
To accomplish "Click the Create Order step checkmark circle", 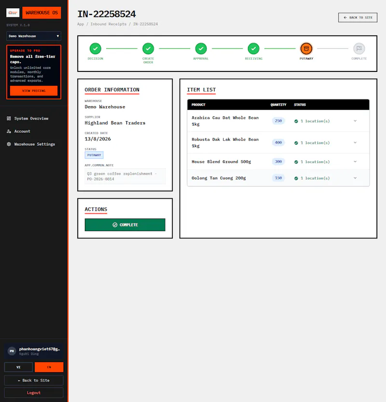I will [x=148, y=48].
